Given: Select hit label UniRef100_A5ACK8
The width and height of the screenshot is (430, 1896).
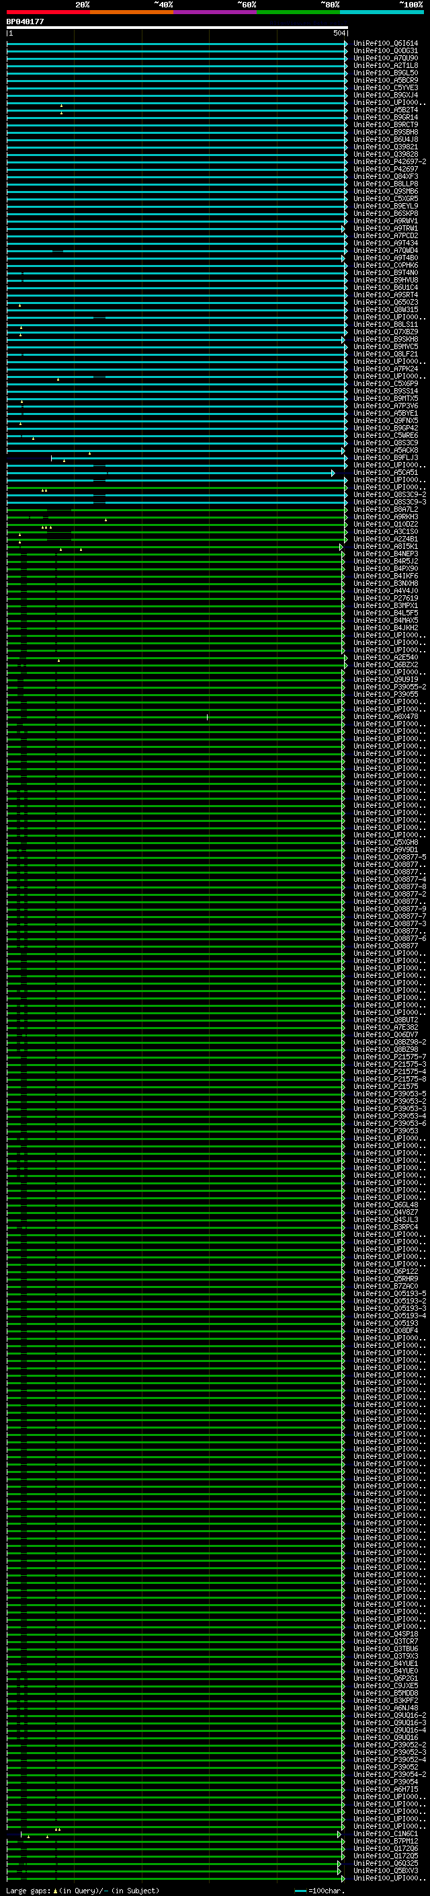Looking at the screenshot, I should 386,451.
